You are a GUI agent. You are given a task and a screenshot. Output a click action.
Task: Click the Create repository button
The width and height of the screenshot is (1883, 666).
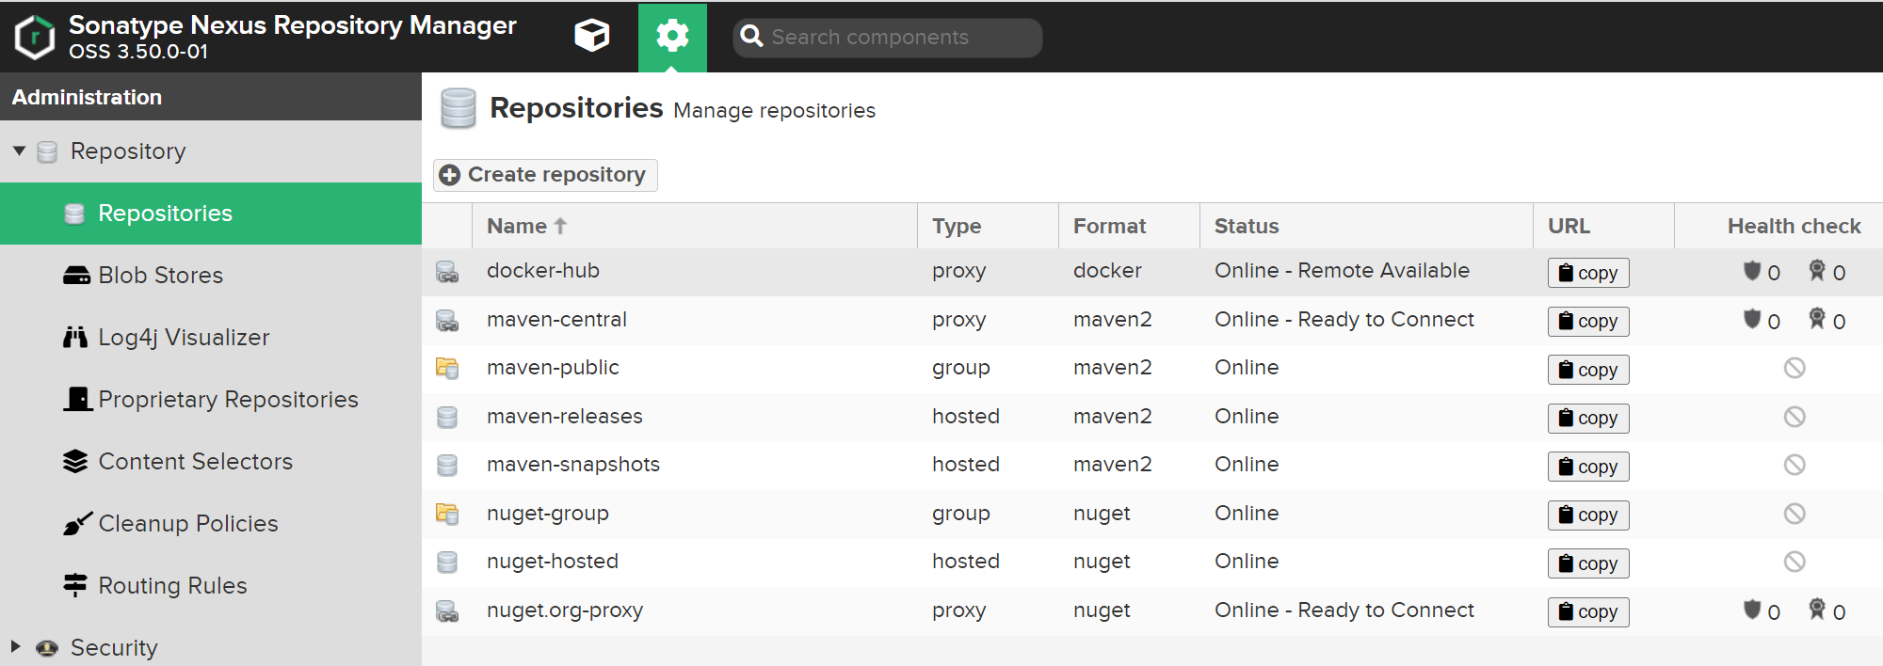pyautogui.click(x=545, y=175)
